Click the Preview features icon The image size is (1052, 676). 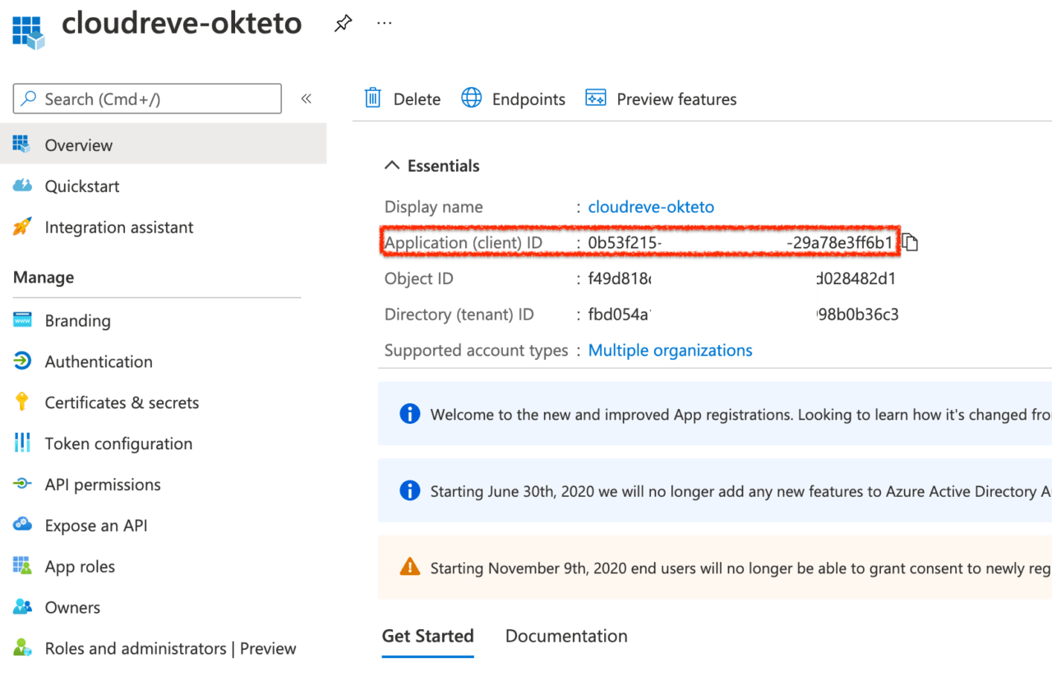point(595,99)
